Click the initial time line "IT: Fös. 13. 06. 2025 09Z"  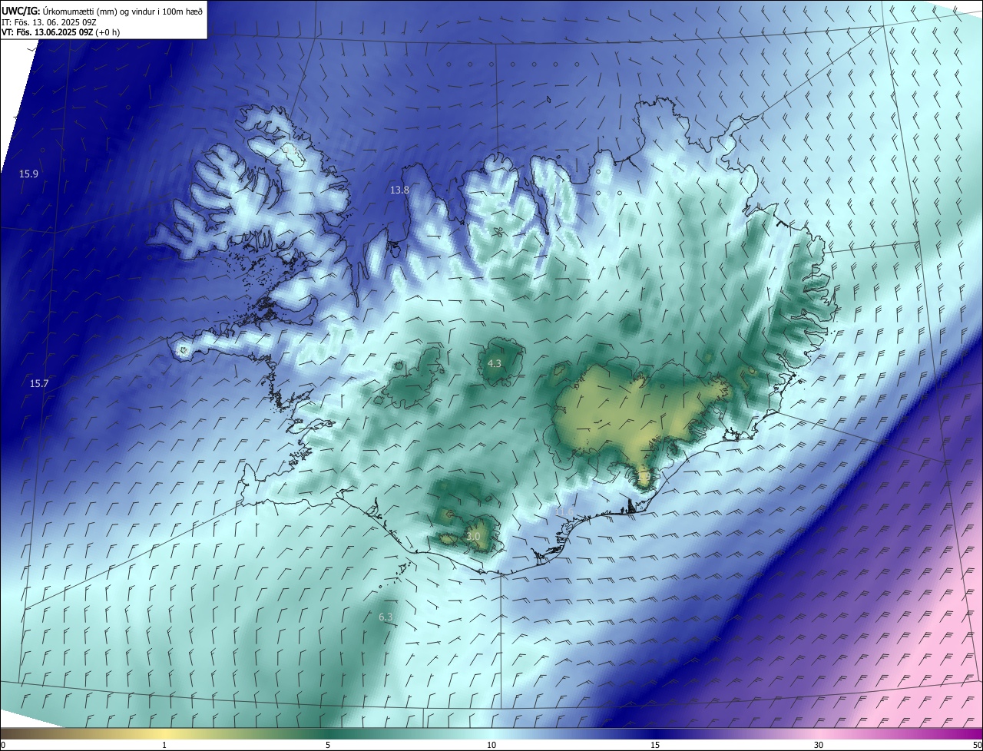50,22
